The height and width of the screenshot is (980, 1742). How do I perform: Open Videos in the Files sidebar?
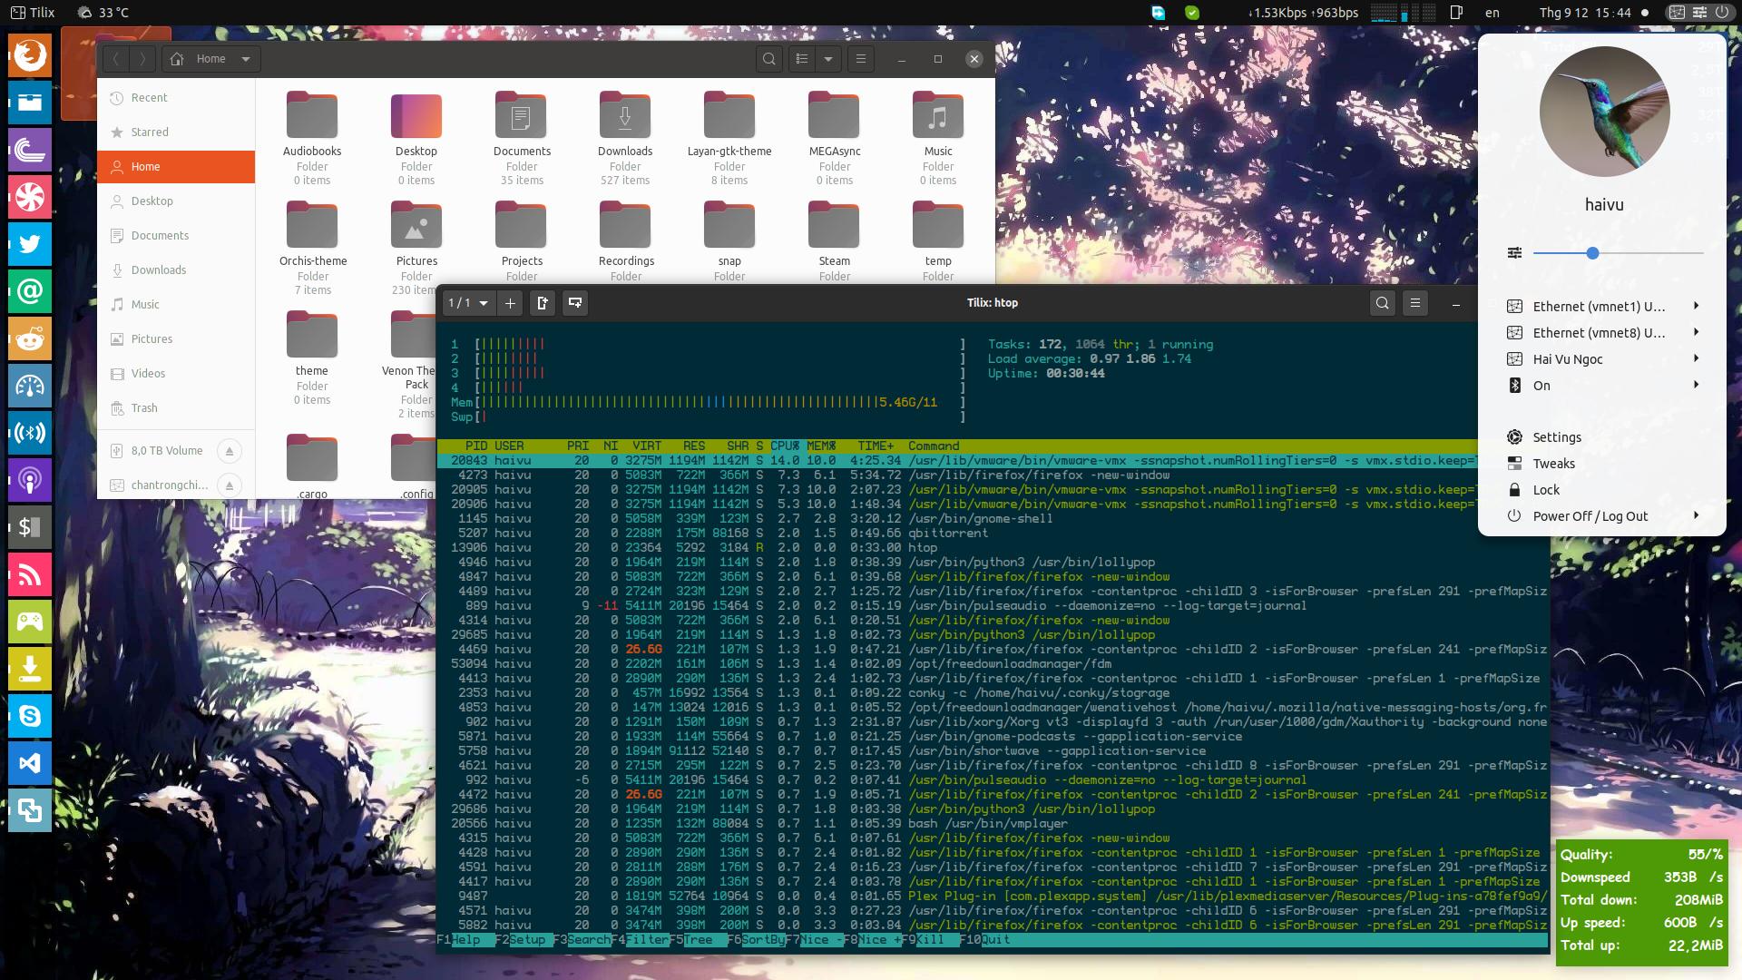click(x=176, y=374)
